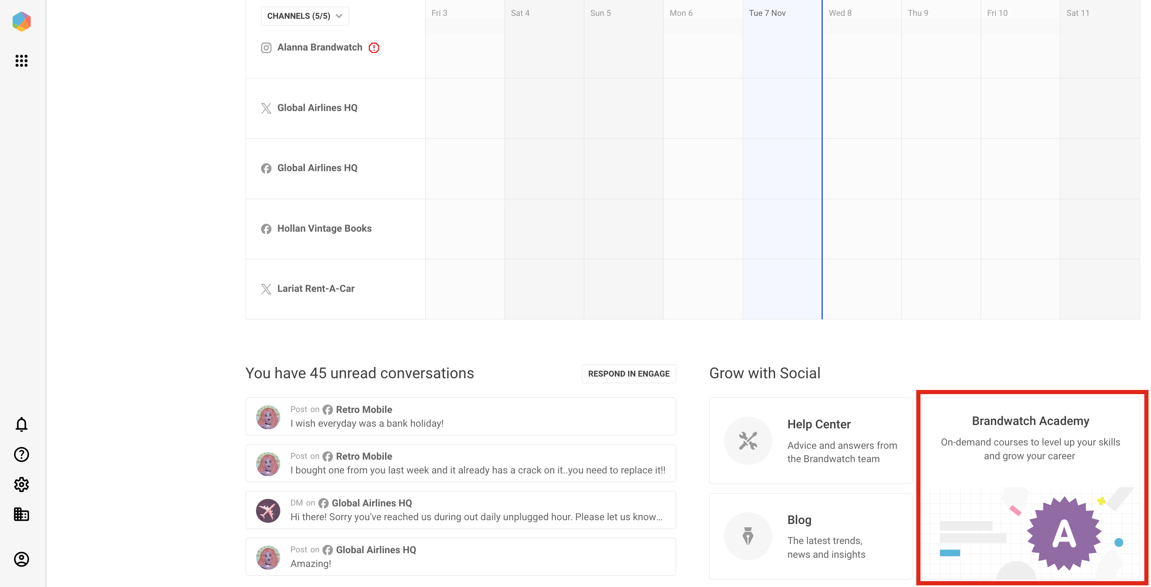The height and width of the screenshot is (587, 1151).
Task: Click the organization building icon
Action: [21, 514]
